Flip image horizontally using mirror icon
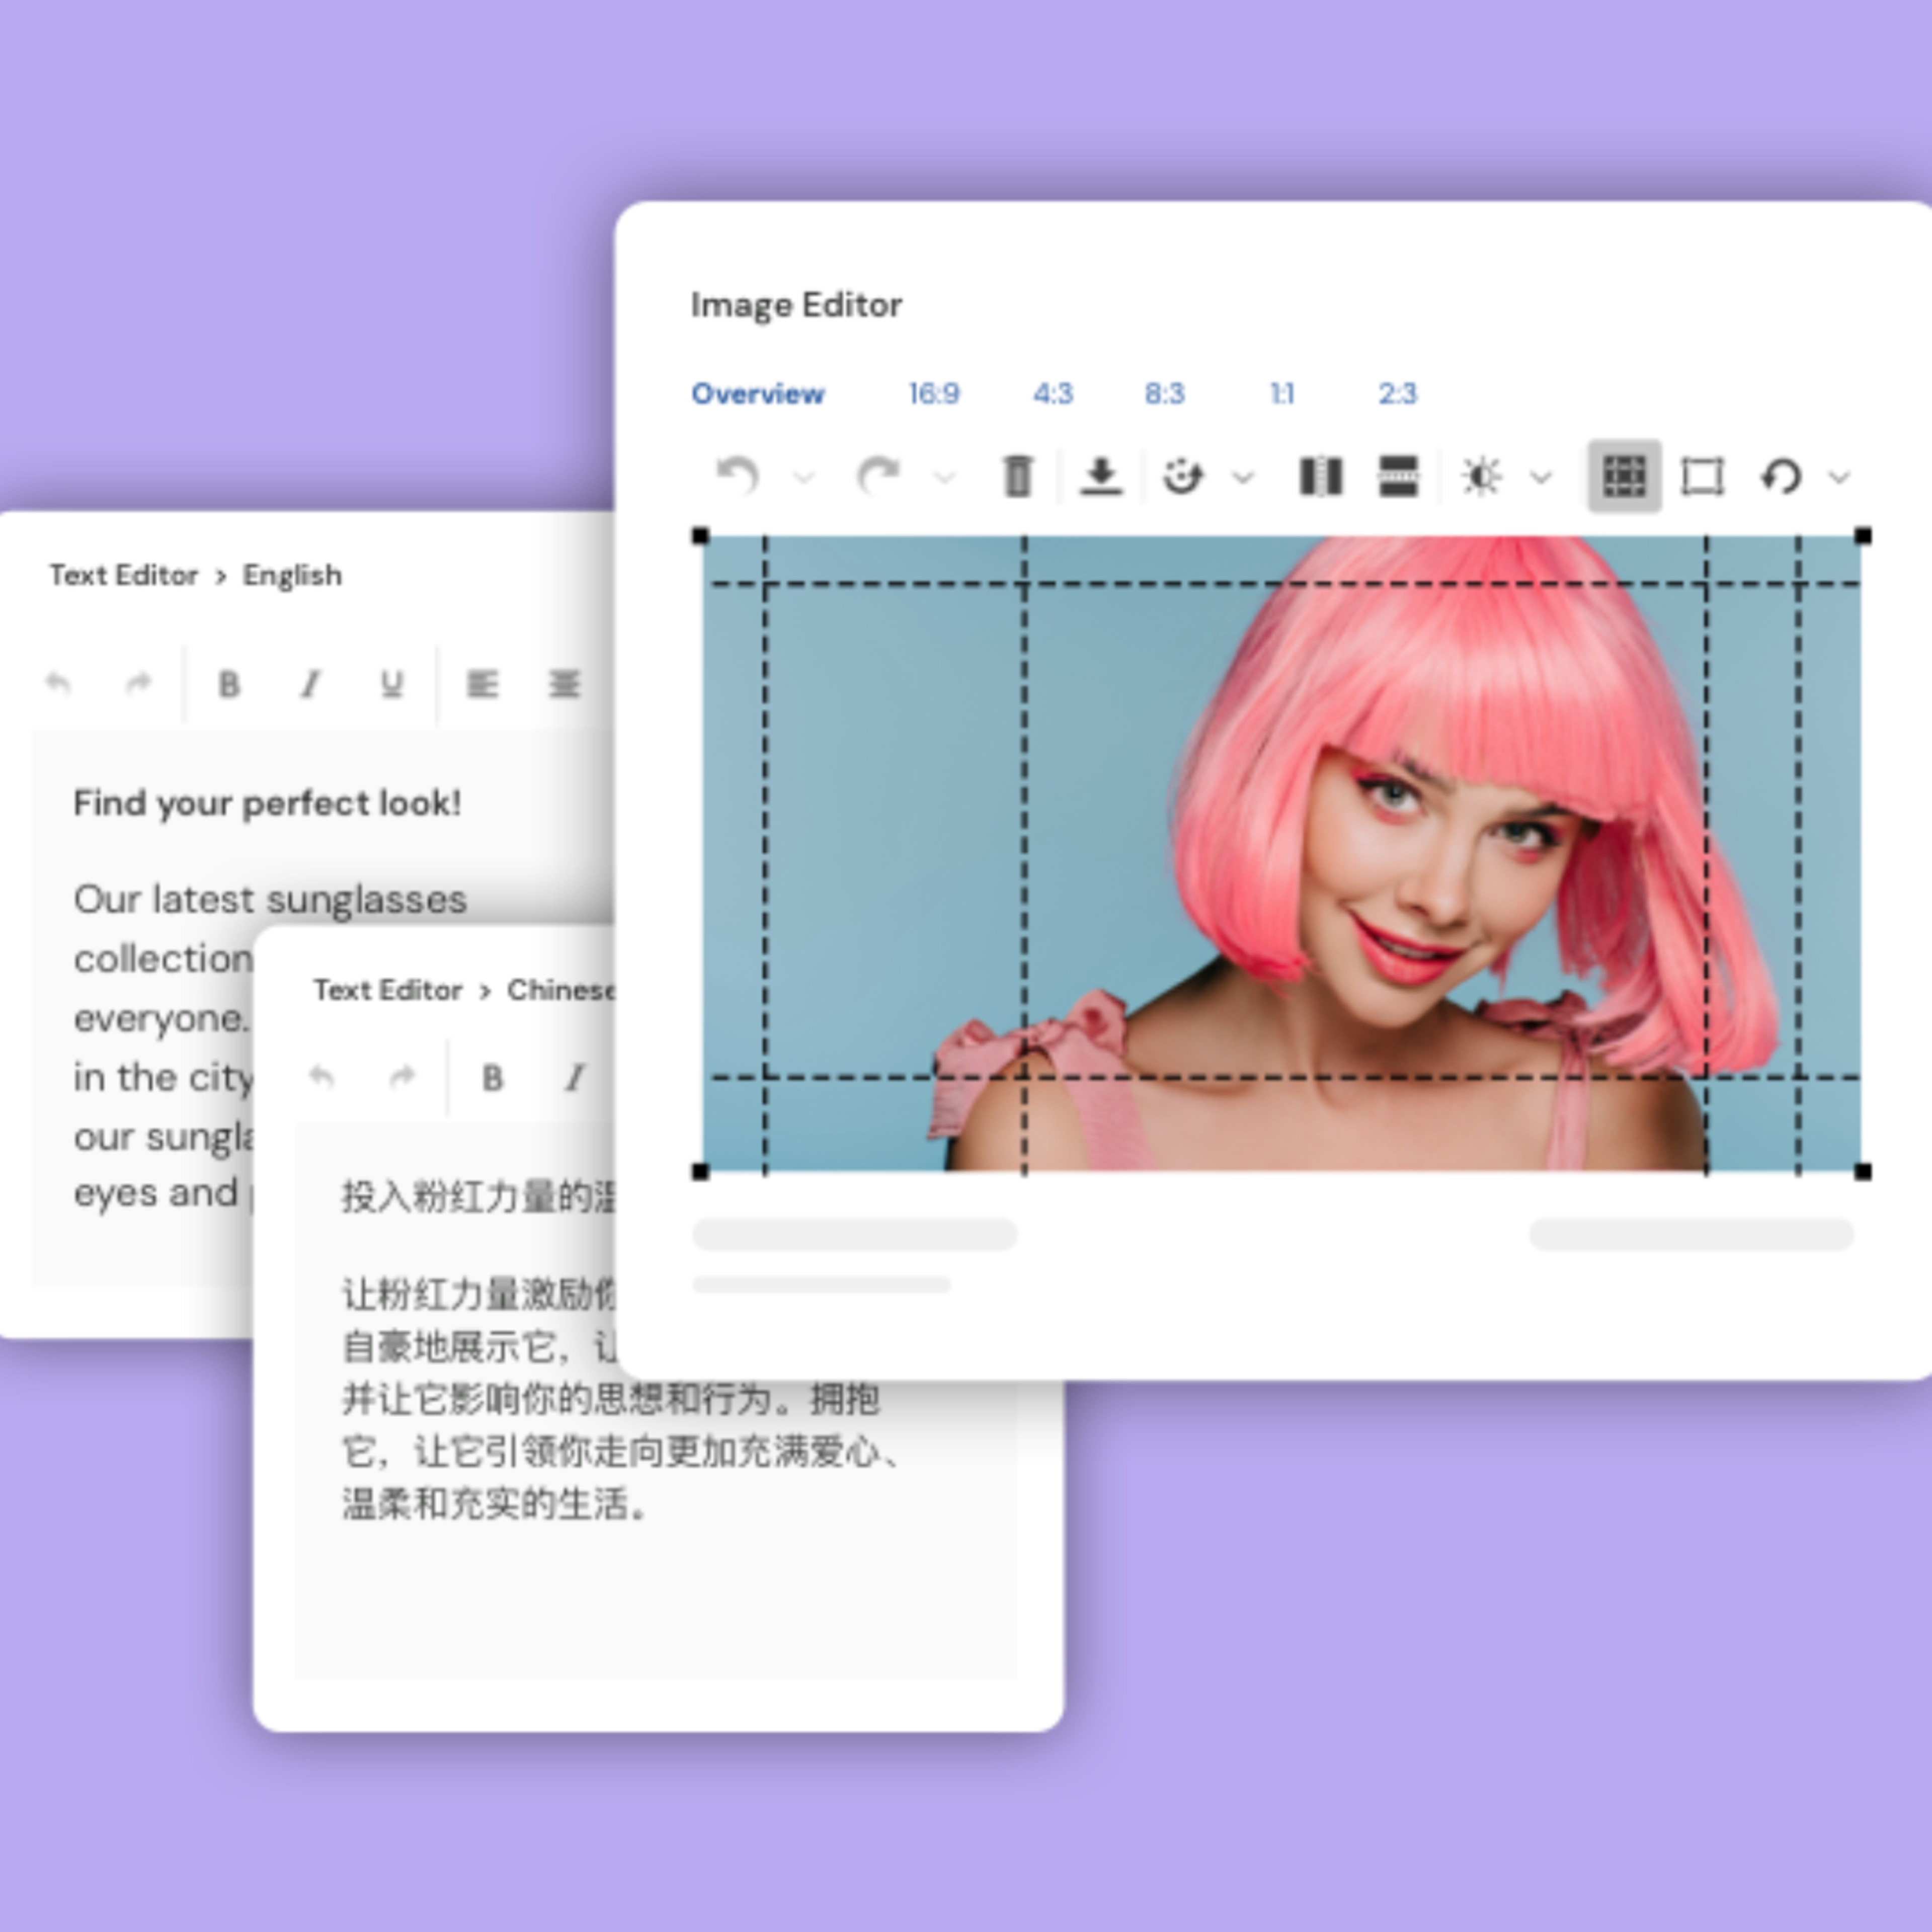1932x1932 pixels. (x=1320, y=476)
